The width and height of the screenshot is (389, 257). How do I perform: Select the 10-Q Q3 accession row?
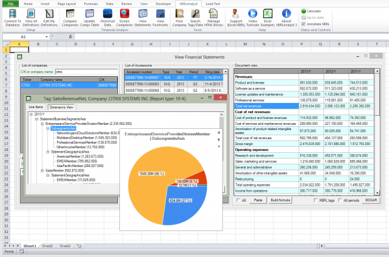point(174,84)
